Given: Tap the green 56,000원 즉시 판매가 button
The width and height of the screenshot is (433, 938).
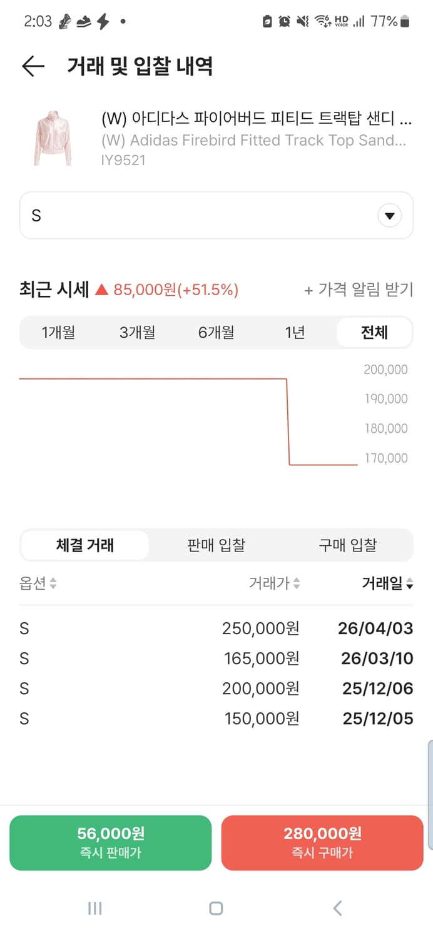Looking at the screenshot, I should [110, 842].
